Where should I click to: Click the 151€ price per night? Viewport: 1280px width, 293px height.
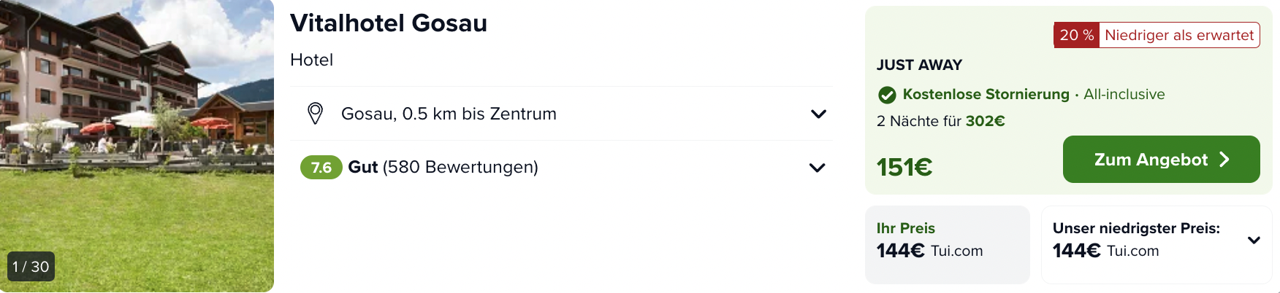pos(904,168)
